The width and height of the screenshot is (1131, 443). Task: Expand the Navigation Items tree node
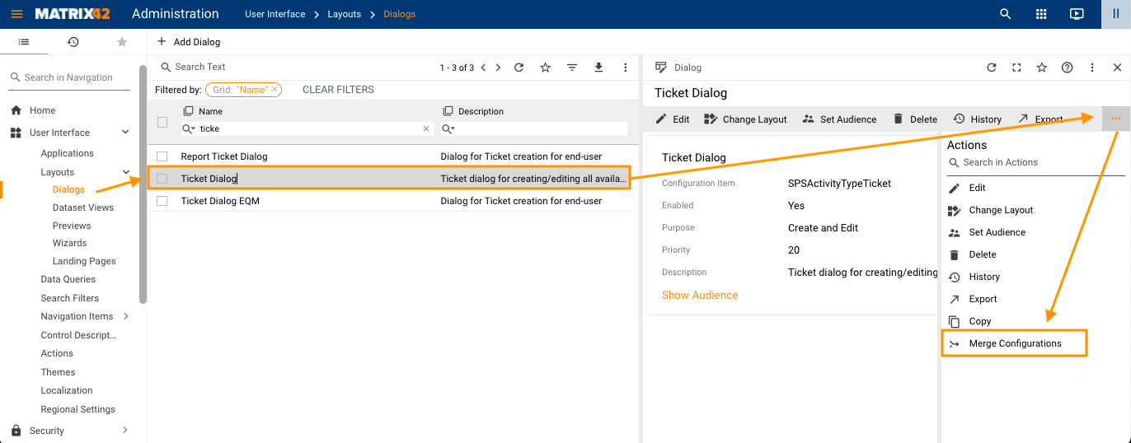pyautogui.click(x=125, y=316)
